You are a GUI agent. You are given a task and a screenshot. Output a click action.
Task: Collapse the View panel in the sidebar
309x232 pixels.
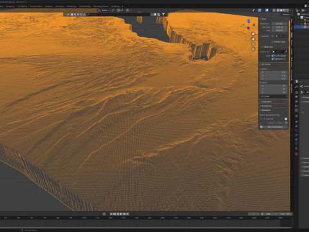click(x=263, y=19)
